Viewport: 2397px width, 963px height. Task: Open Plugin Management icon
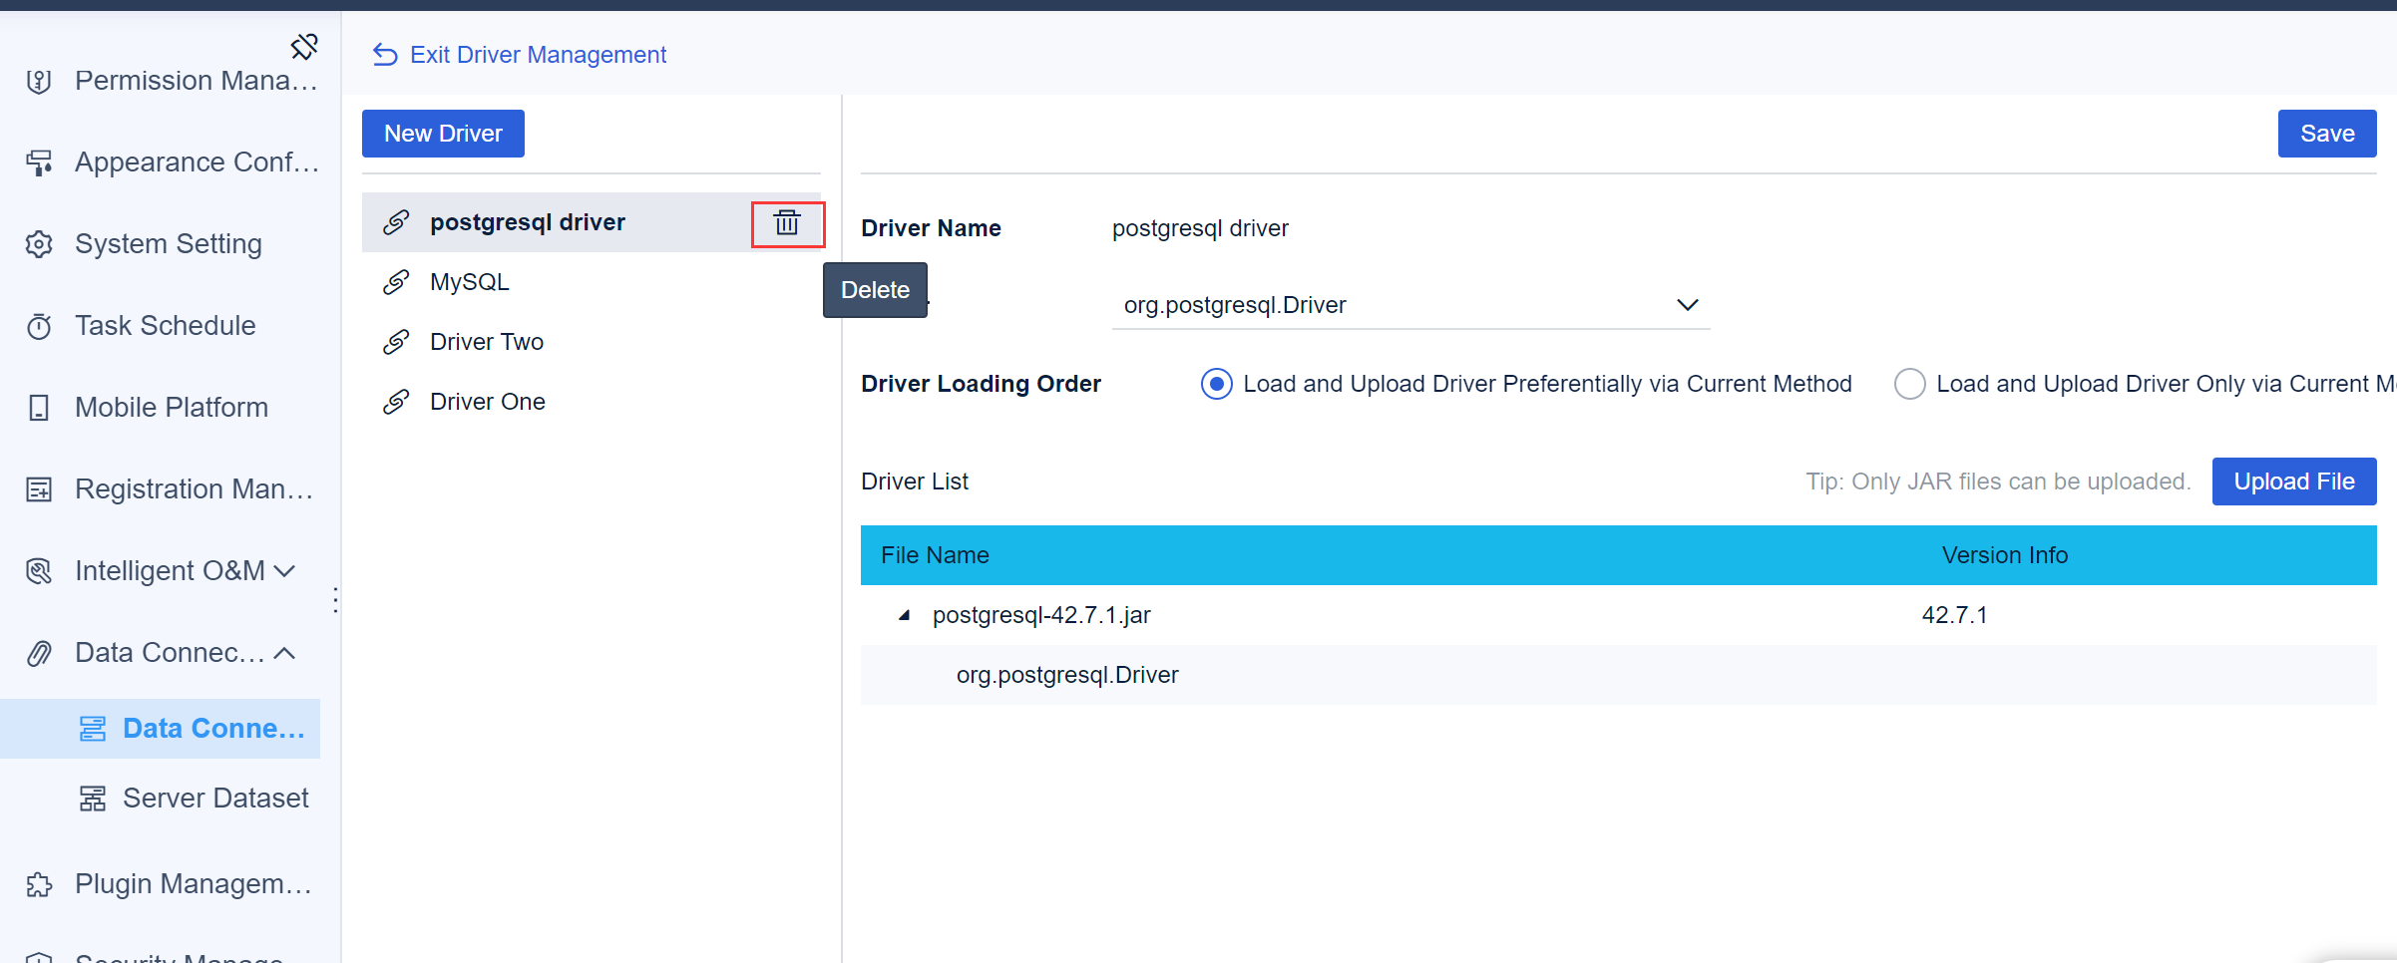(x=39, y=883)
